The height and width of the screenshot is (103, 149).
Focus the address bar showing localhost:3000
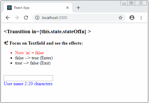pos(79,18)
